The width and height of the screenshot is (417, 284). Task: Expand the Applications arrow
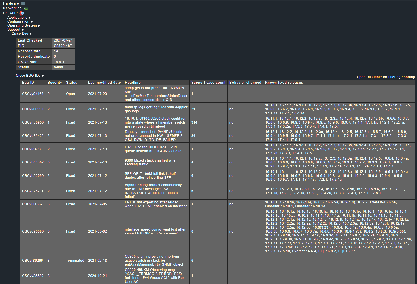(x=30, y=18)
